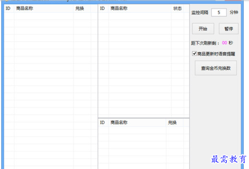Click 兑换 header in bottom-right list
Viewport: 249px width, 169px height.
(x=175, y=122)
